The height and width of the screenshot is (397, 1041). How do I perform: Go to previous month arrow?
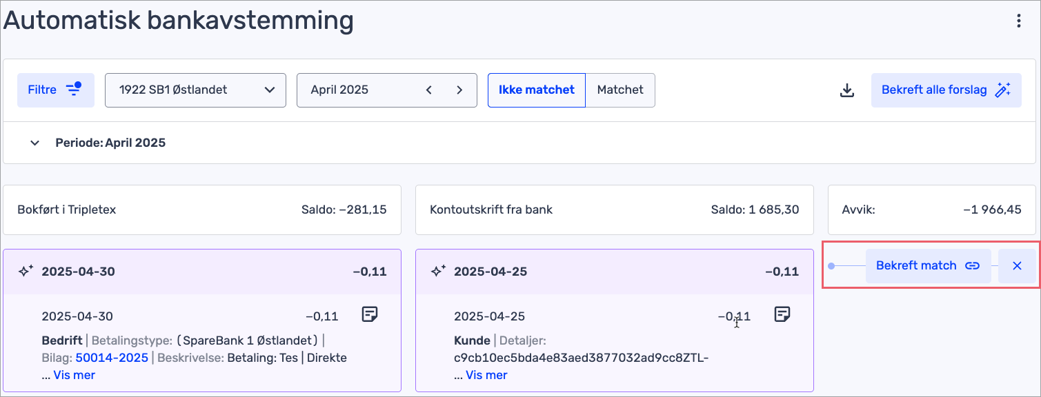coord(429,90)
